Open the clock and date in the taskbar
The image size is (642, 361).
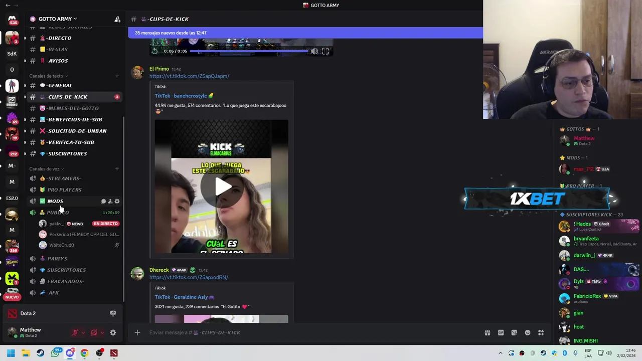(626, 353)
